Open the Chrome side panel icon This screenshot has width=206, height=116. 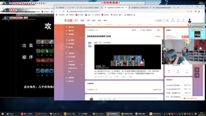tap(195, 11)
